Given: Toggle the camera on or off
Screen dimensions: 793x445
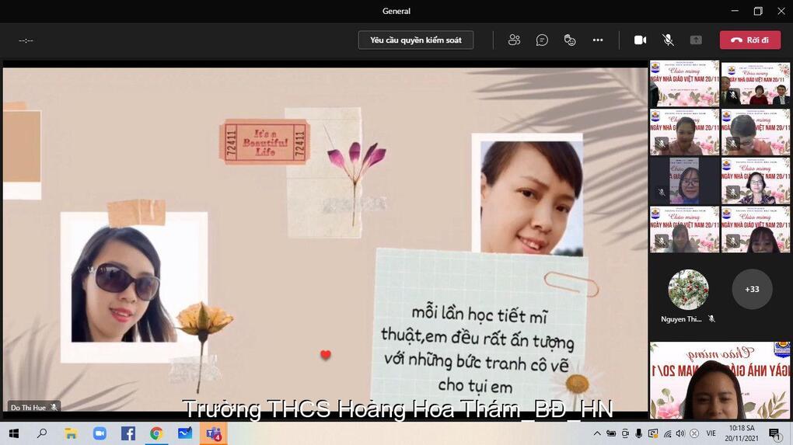Looking at the screenshot, I should [641, 40].
